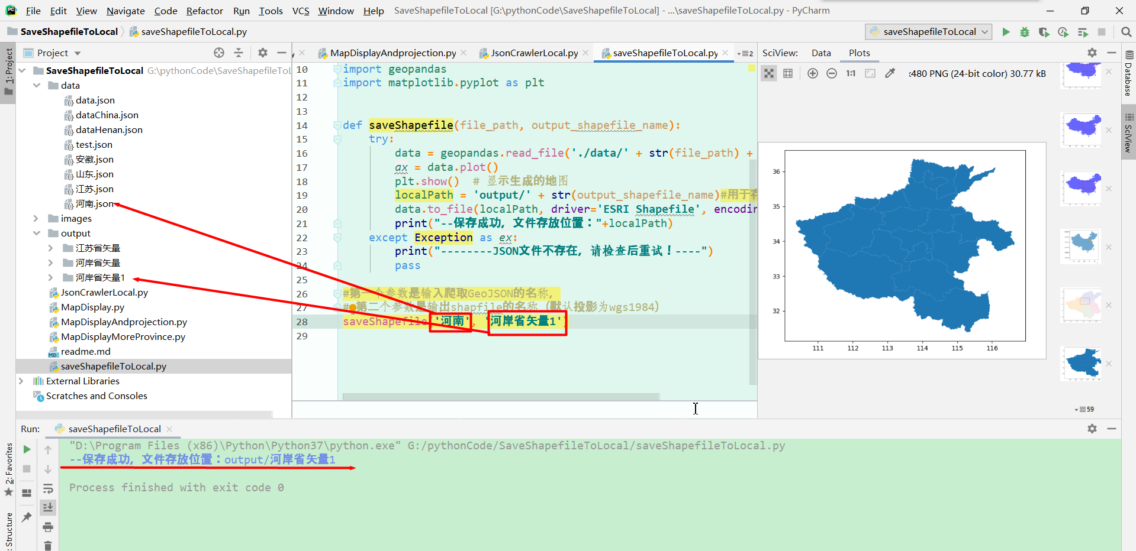Zoom in on the plot in SciView
This screenshot has width=1136, height=551.
tap(812, 73)
